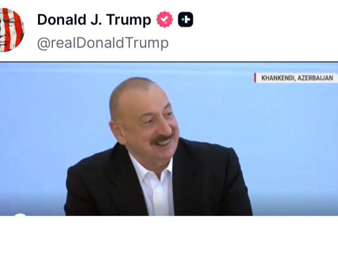Click the word Donald in the display name
Image resolution: width=338 pixels, height=254 pixels.
(62, 19)
